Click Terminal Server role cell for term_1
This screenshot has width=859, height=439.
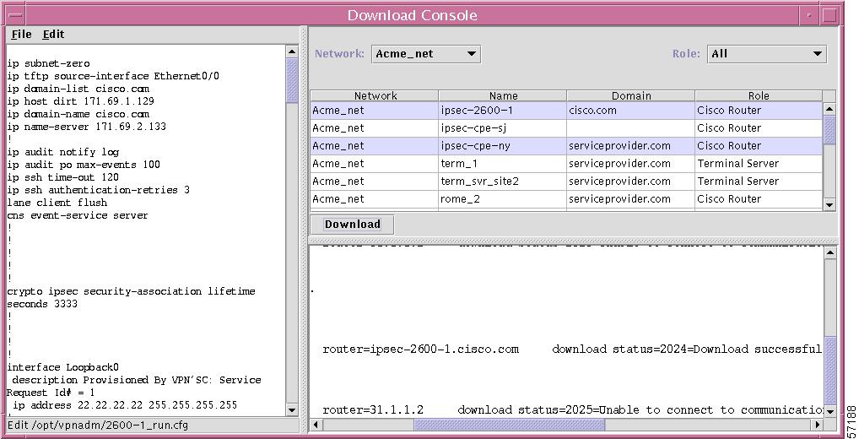[x=759, y=163]
